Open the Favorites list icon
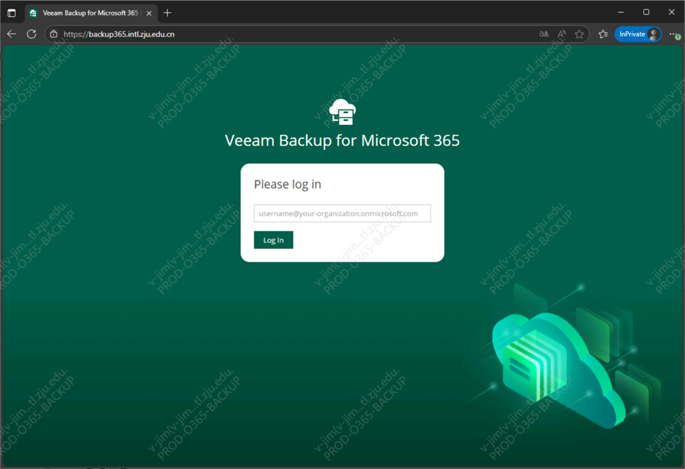Screen dimensions: 685x469 click(x=603, y=34)
